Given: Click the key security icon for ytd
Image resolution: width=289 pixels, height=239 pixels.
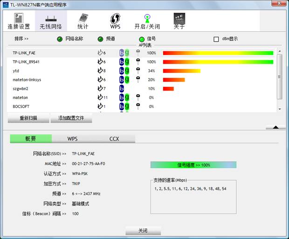Looking at the screenshot, I should [138, 70].
